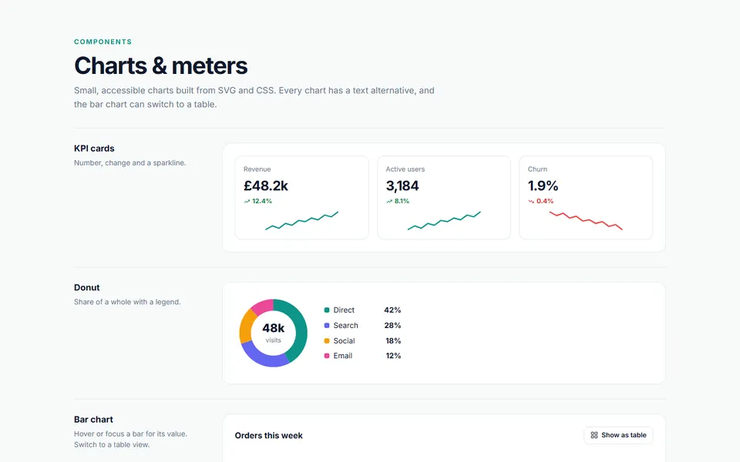Click the 12.4% change text
This screenshot has height=462, width=740.
tap(262, 201)
